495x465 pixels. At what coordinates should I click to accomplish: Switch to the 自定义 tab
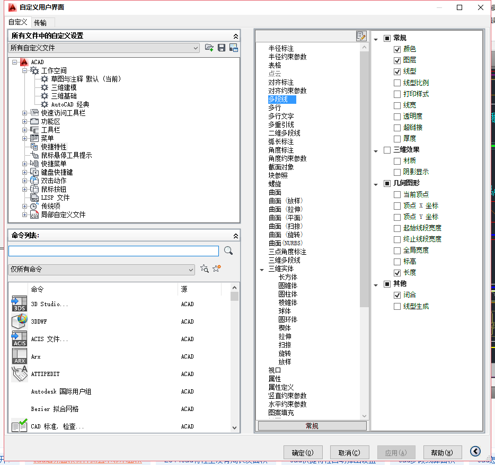pos(17,22)
